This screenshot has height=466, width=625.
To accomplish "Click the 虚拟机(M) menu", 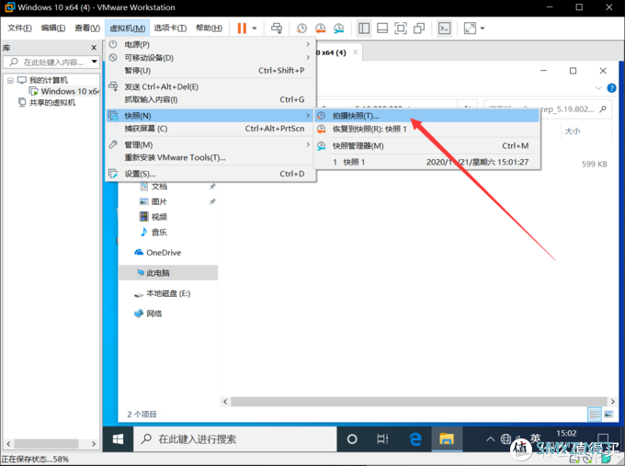I will pos(127,28).
